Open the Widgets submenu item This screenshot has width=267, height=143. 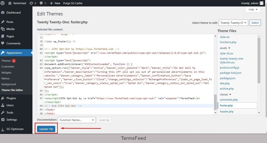[6, 72]
